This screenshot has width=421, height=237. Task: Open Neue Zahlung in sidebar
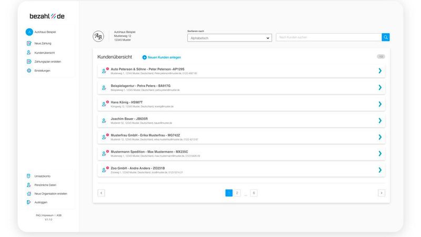(43, 43)
